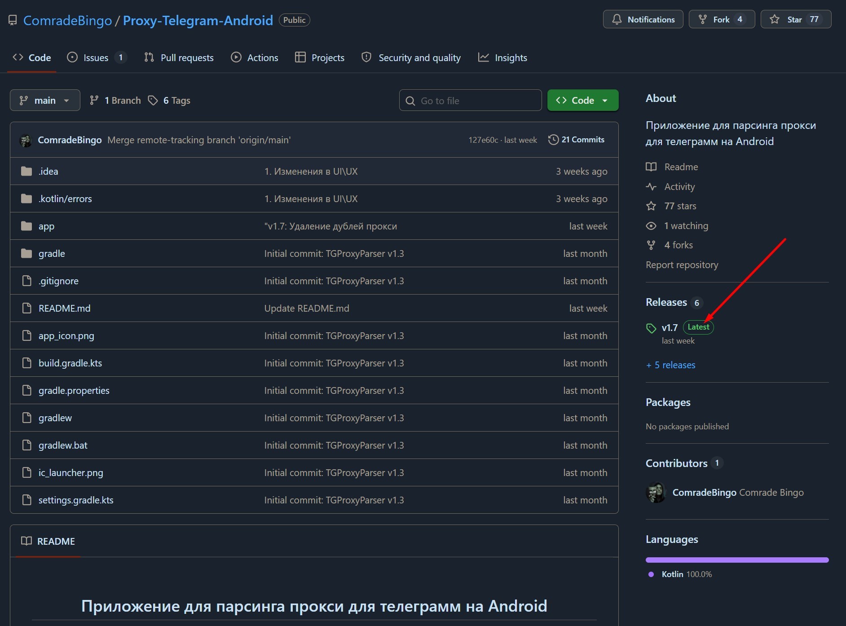The width and height of the screenshot is (846, 626).
Task: Click the folder icon beside .idea
Action: tap(26, 171)
